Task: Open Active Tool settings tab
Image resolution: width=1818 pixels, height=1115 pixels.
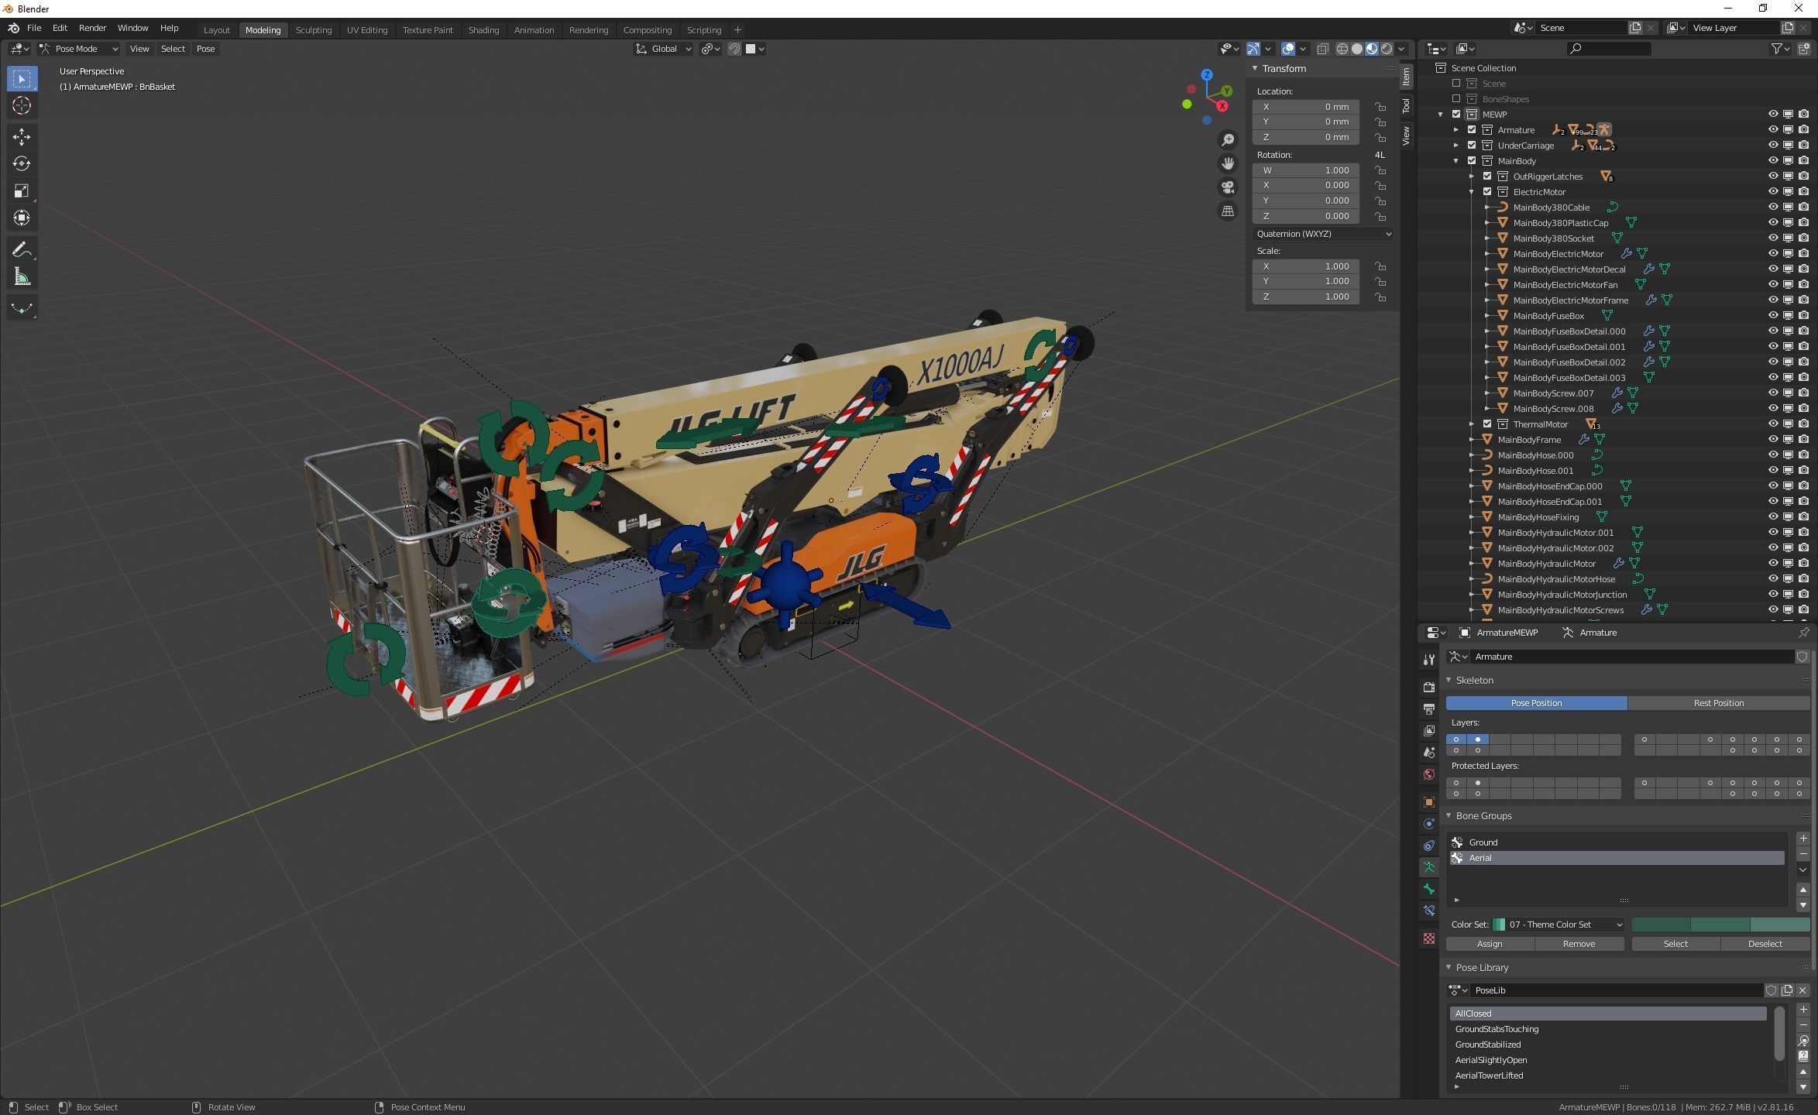Action: (1429, 659)
